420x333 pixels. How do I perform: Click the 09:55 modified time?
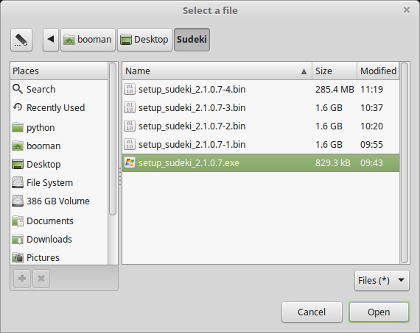(371, 145)
